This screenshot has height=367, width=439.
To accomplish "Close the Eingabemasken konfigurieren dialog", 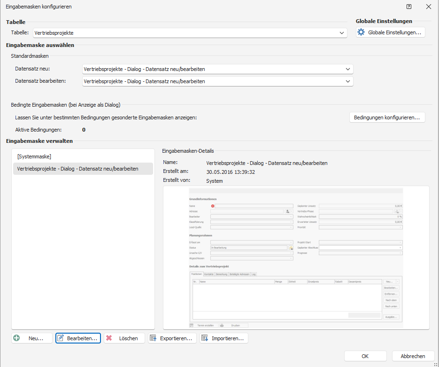I will click(x=429, y=7).
